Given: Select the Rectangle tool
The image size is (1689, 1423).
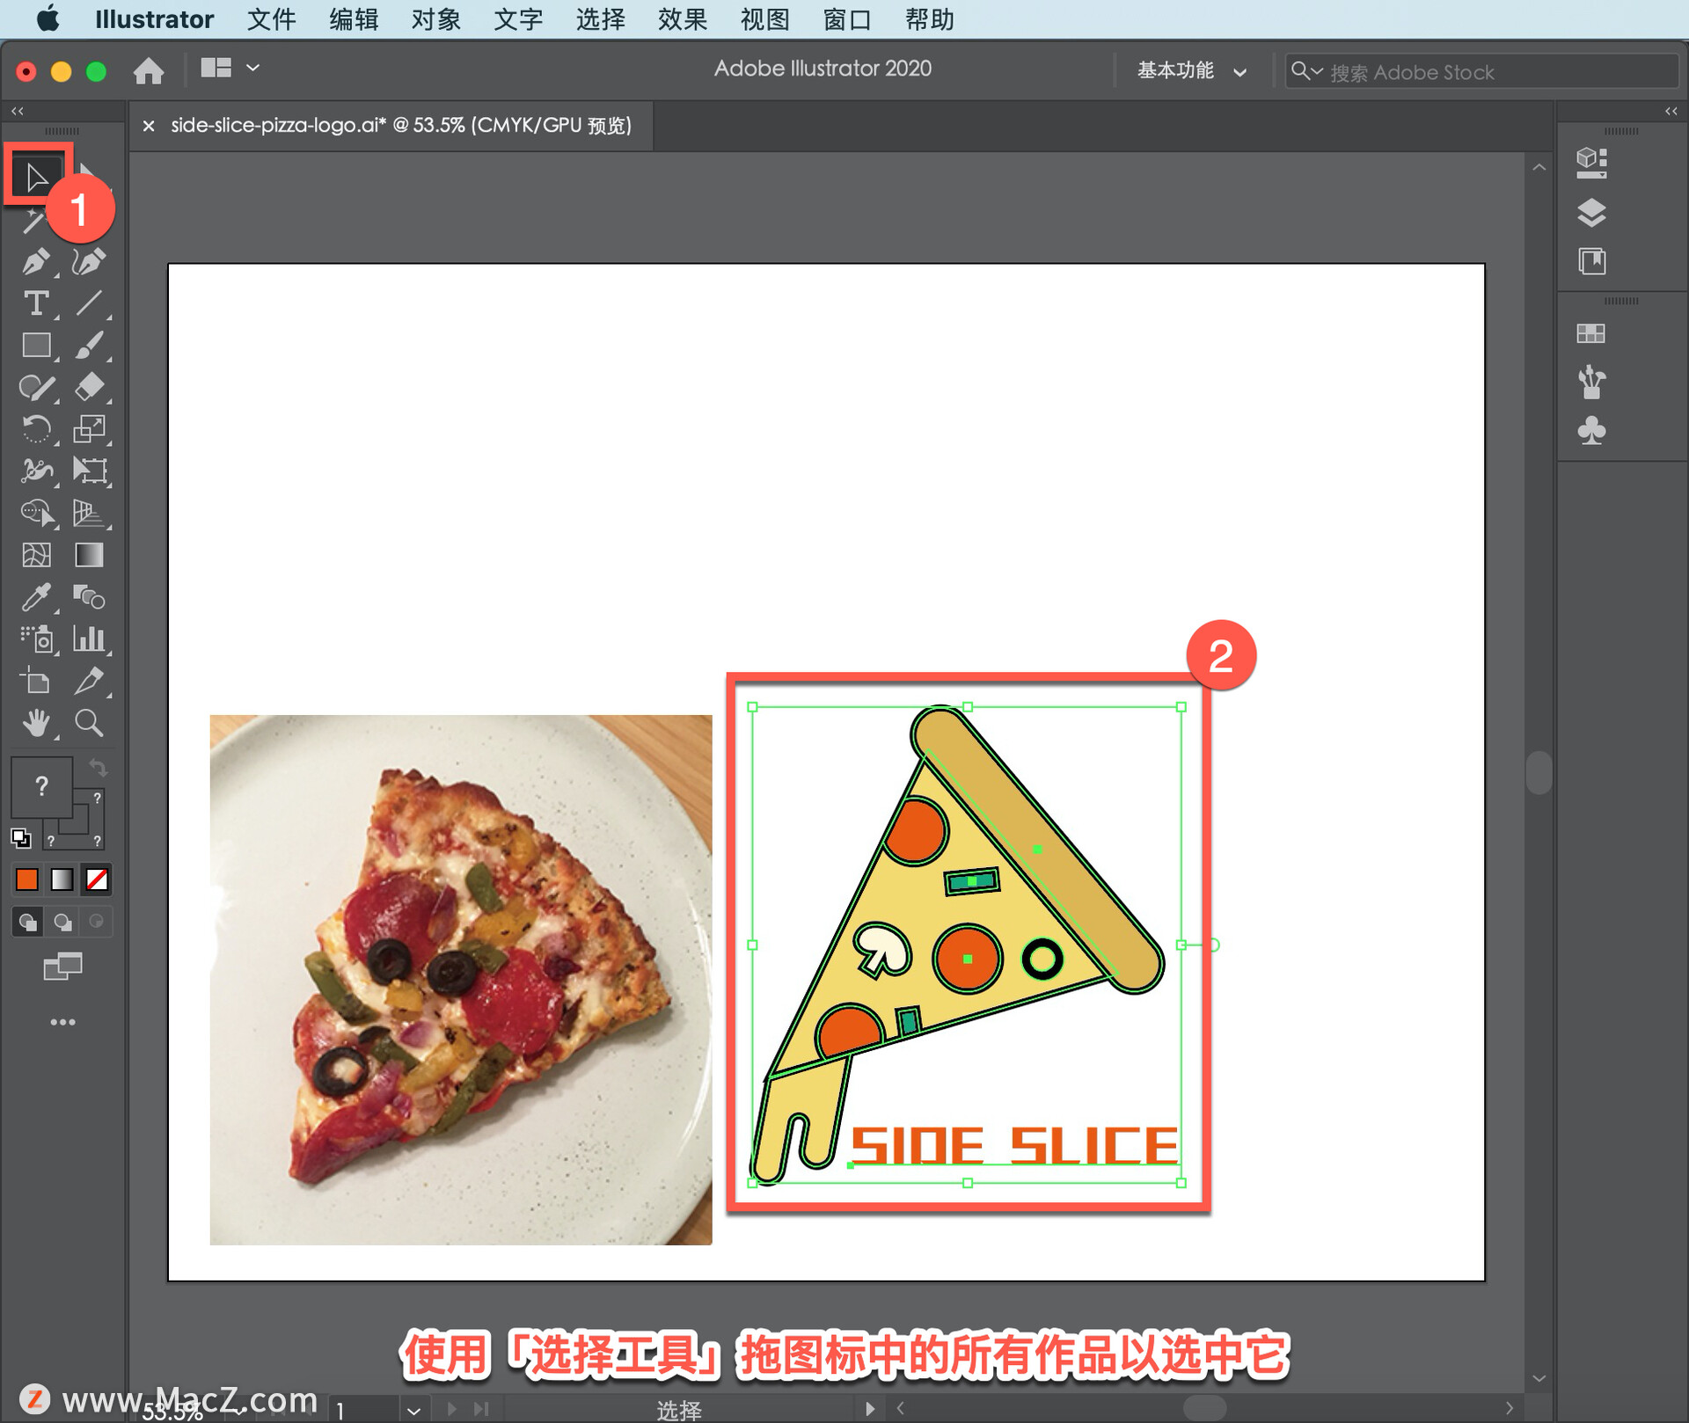Looking at the screenshot, I should tap(36, 345).
